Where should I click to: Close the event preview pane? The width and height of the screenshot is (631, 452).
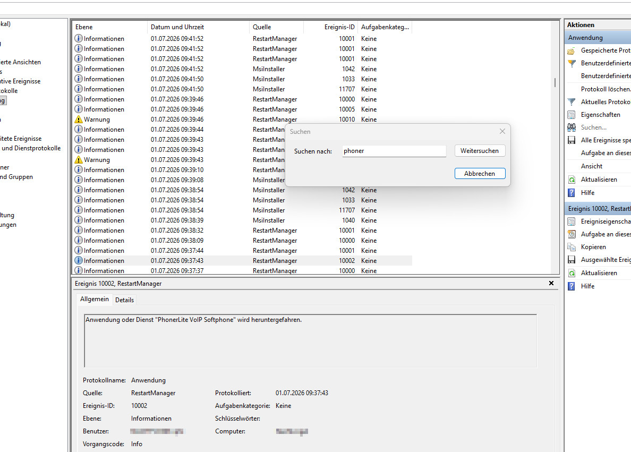(x=551, y=283)
